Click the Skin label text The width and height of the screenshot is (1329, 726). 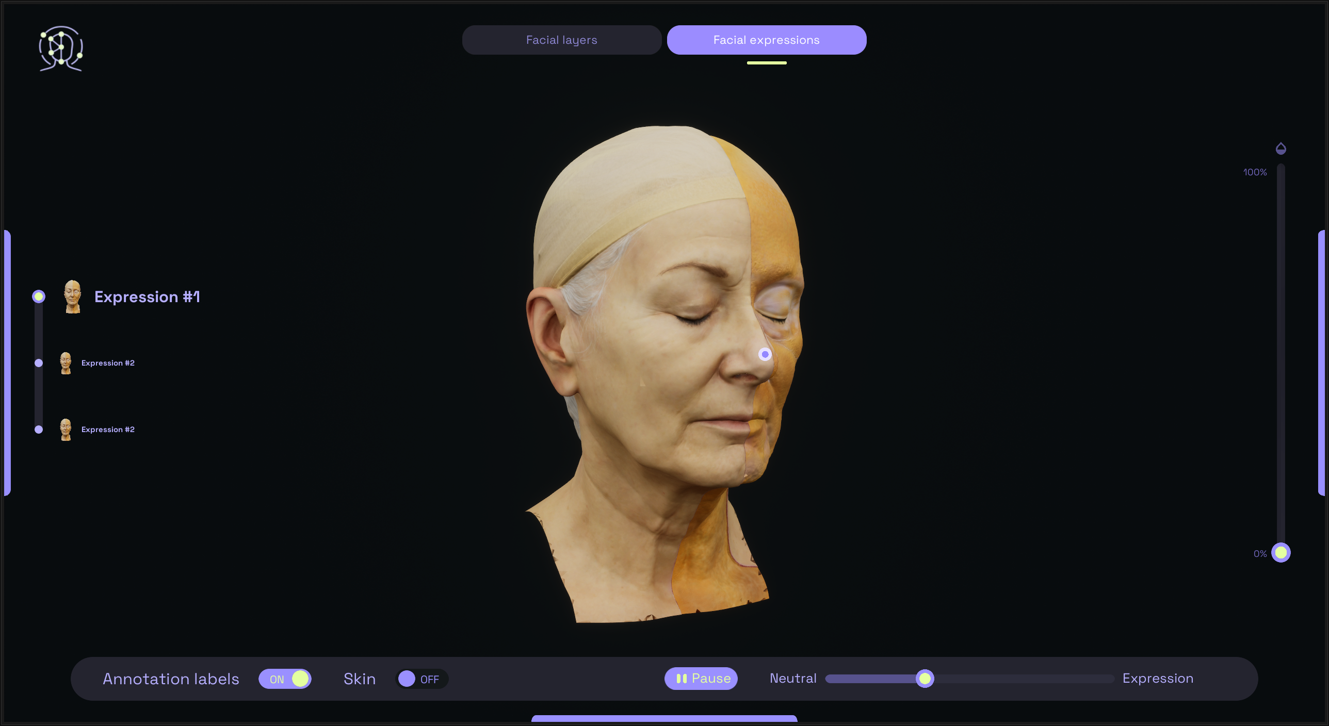(x=360, y=679)
